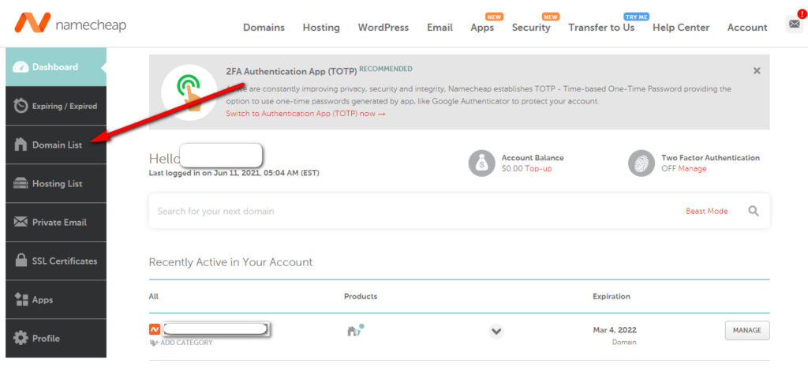Click the domain search magnifier icon

click(754, 211)
